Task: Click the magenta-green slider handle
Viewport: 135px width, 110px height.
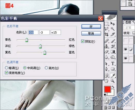Action: 40,46
